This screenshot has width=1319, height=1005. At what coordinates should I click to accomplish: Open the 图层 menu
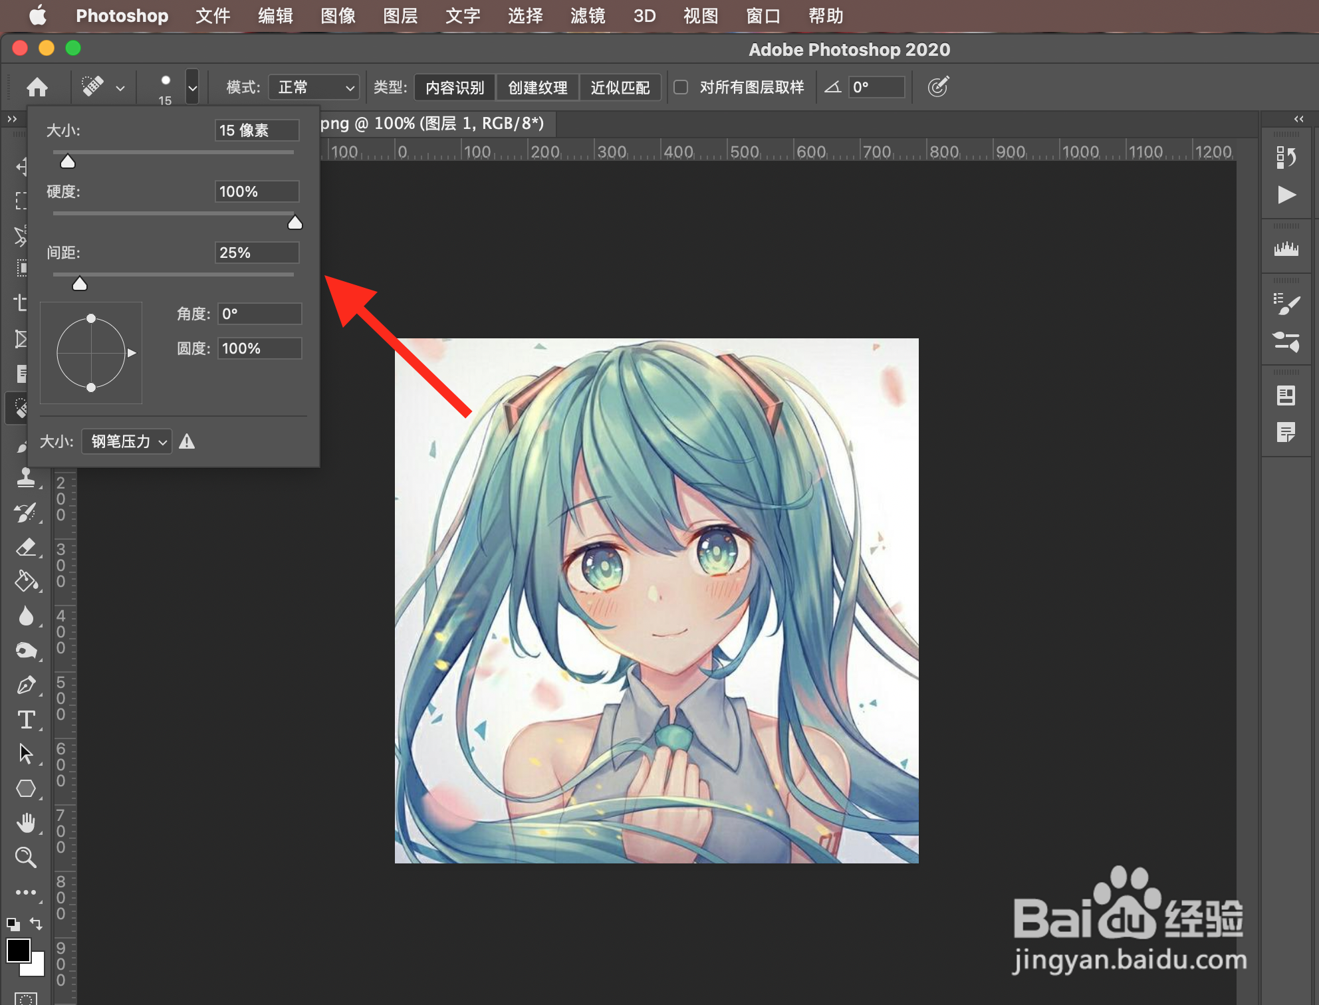tap(400, 16)
